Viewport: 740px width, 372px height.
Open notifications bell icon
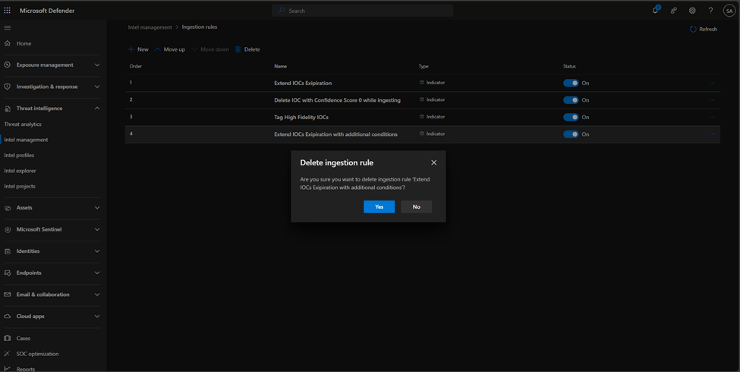point(656,11)
